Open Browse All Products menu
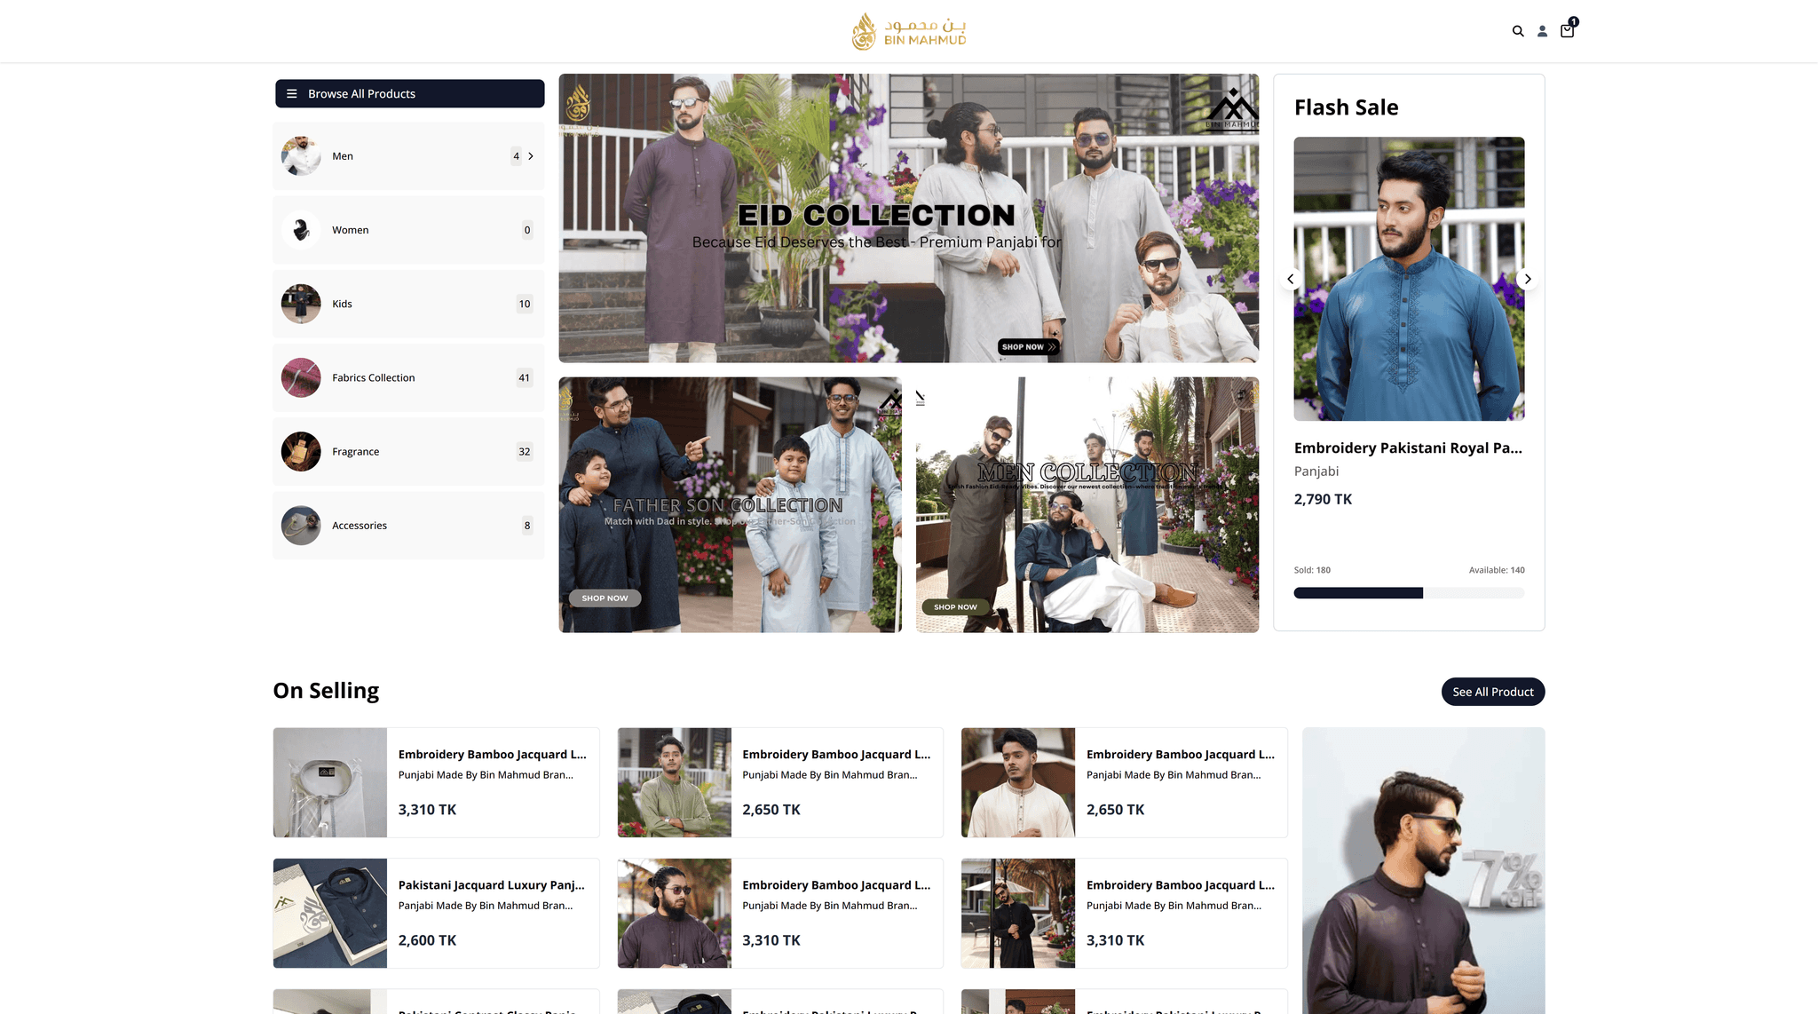Image resolution: width=1818 pixels, height=1014 pixels. pos(409,93)
